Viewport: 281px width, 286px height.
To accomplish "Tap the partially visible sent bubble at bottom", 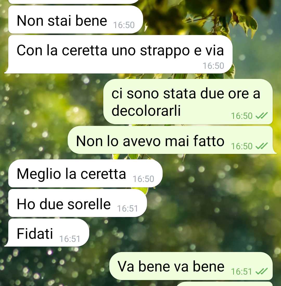I will [225, 284].
